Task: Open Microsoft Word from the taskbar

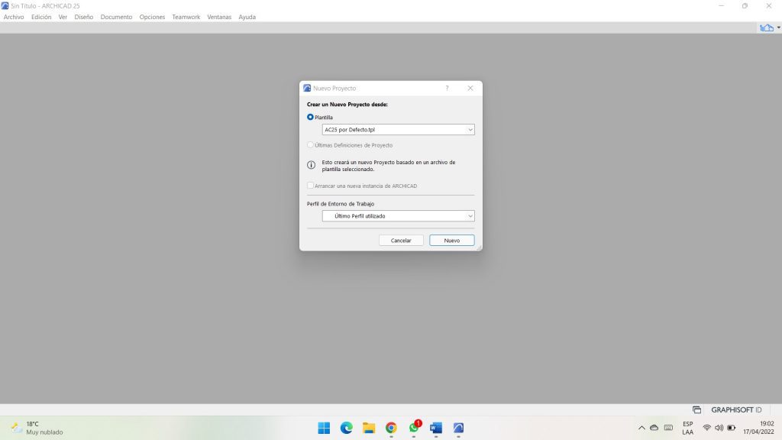Action: pyautogui.click(x=436, y=428)
